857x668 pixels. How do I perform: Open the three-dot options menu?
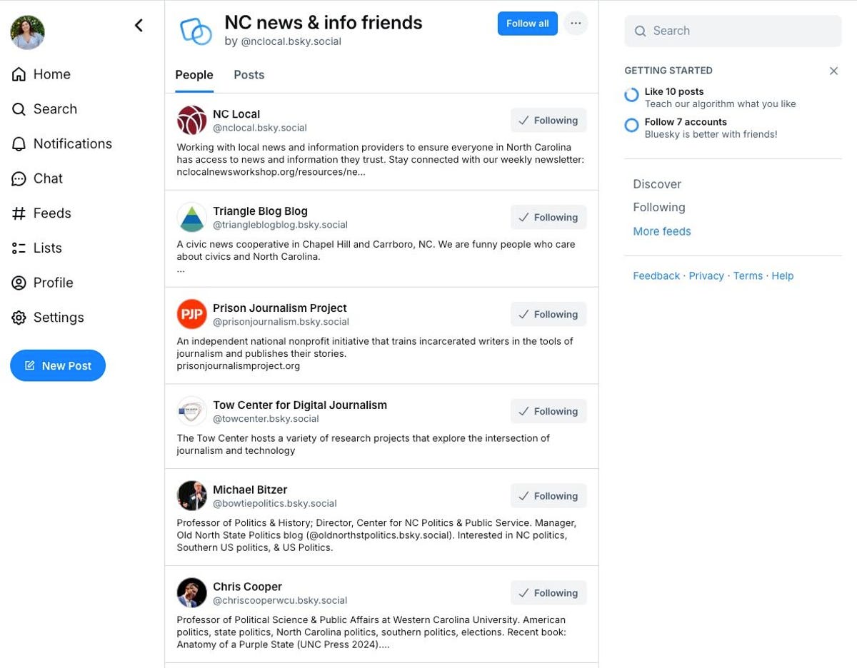click(x=576, y=24)
